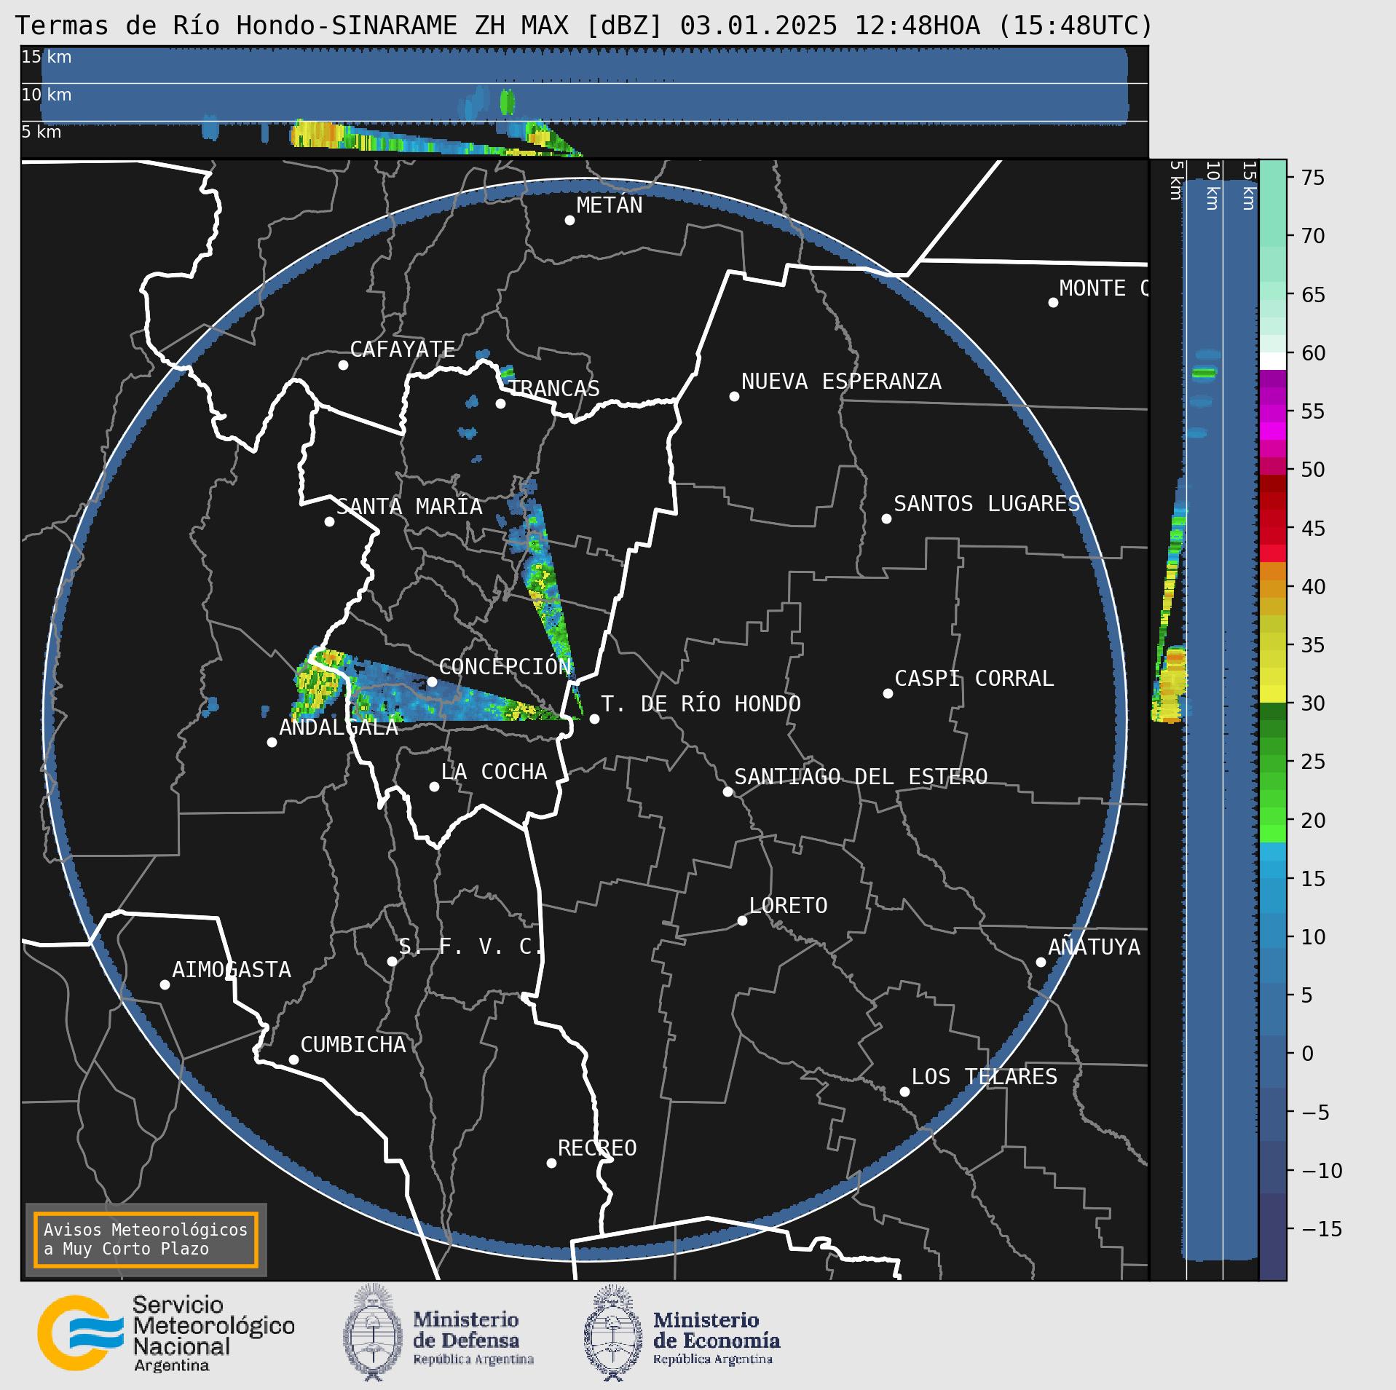Click the −15 dBZ tick on color scale
The width and height of the screenshot is (1396, 1390).
point(1320,1229)
